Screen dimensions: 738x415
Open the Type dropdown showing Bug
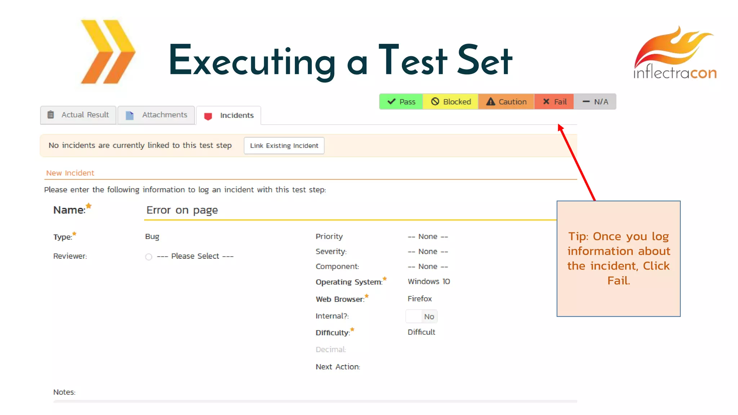click(152, 237)
